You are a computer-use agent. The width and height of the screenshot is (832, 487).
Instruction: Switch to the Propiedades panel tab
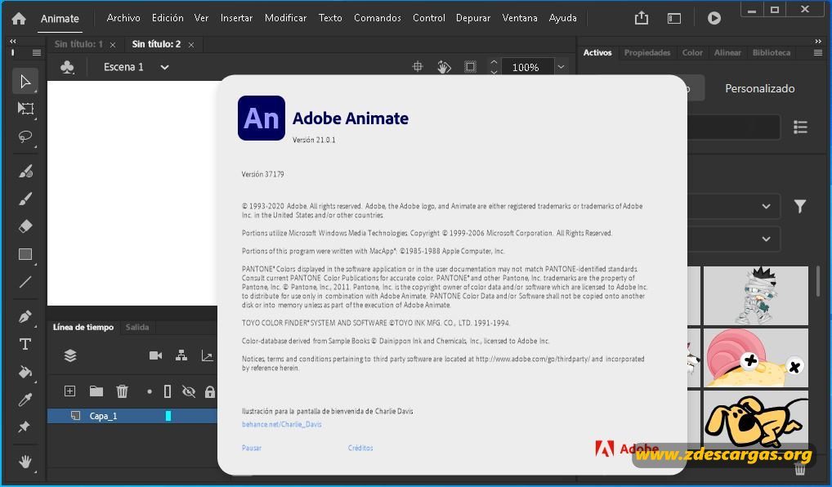[x=646, y=52]
